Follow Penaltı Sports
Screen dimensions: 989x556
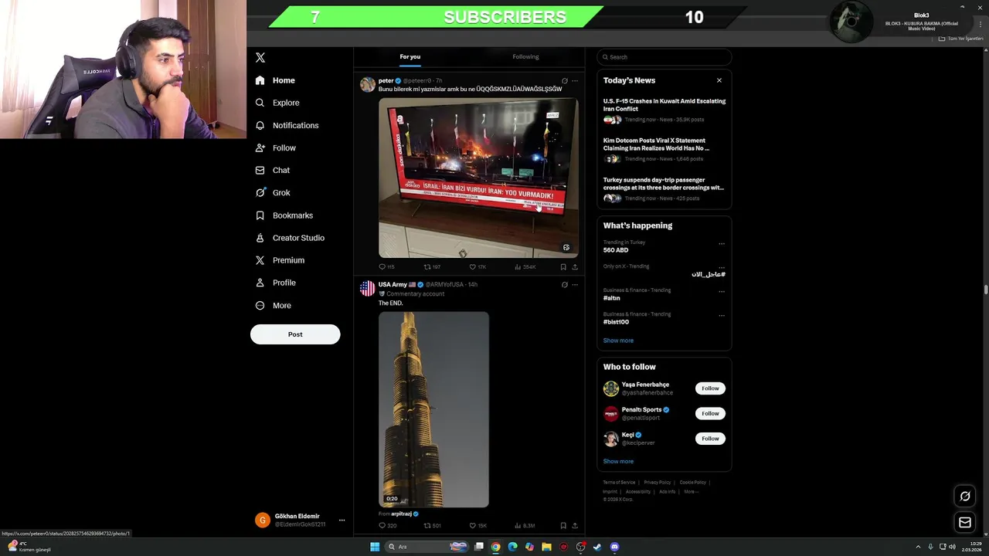click(710, 413)
